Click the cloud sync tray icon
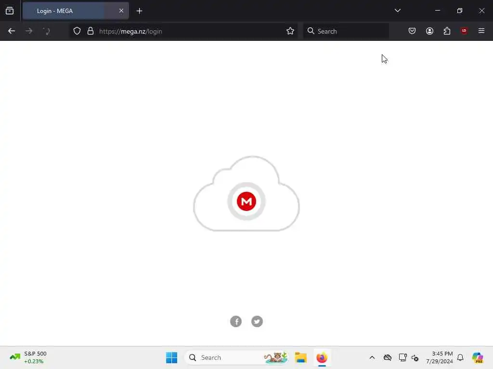 (x=388, y=357)
